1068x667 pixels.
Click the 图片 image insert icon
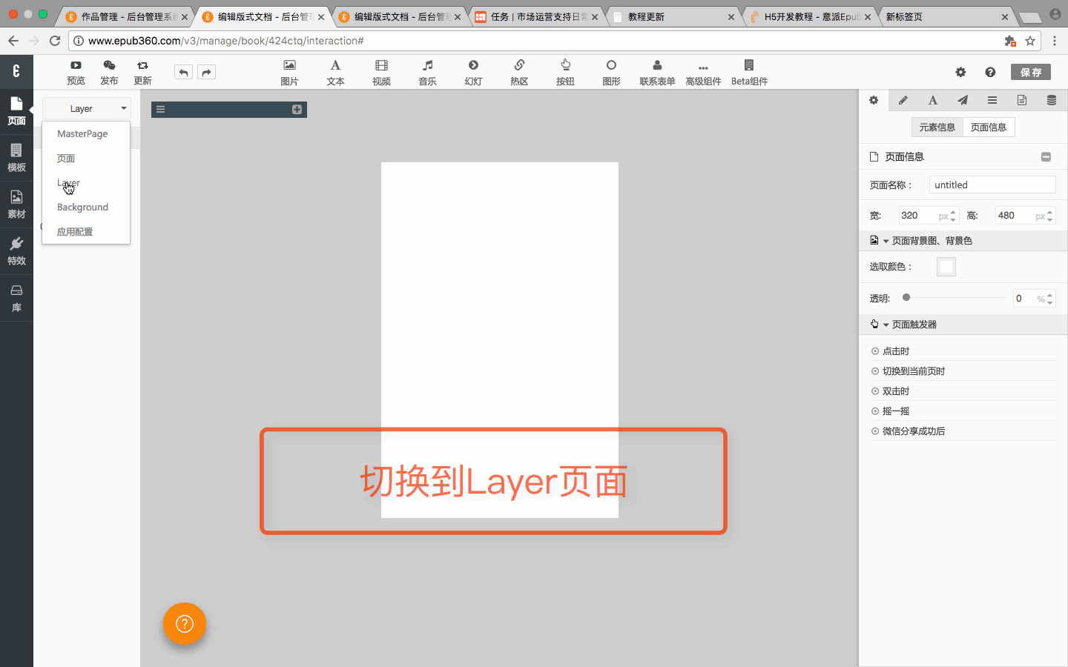tap(289, 72)
